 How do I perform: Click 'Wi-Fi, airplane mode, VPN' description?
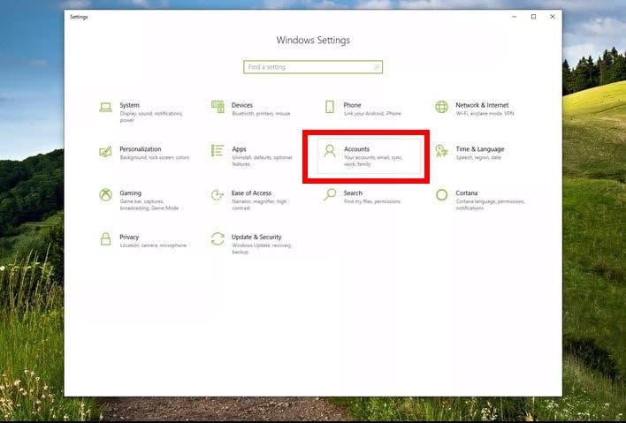click(485, 114)
